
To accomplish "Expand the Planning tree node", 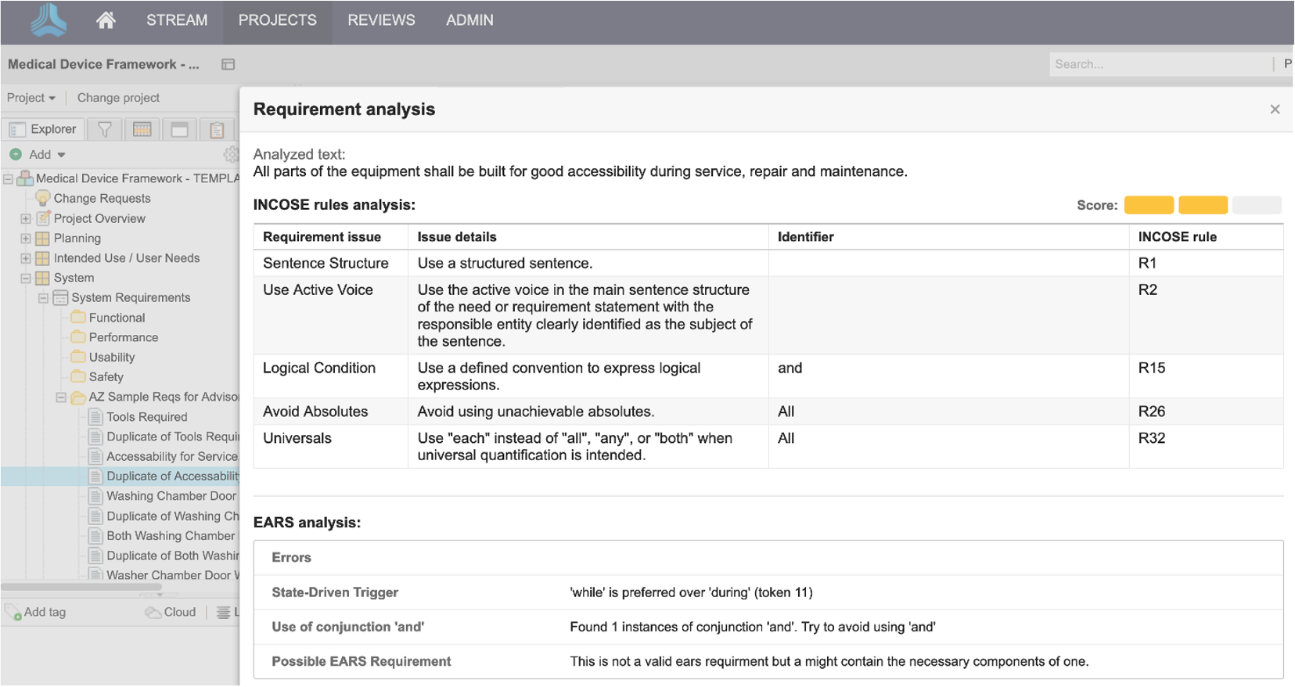I will [x=26, y=239].
